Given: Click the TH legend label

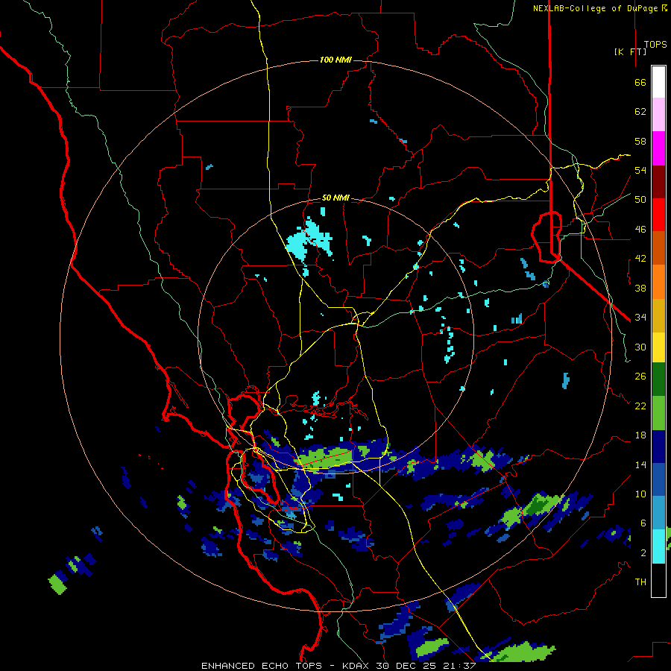Looking at the screenshot, I should 640,582.
